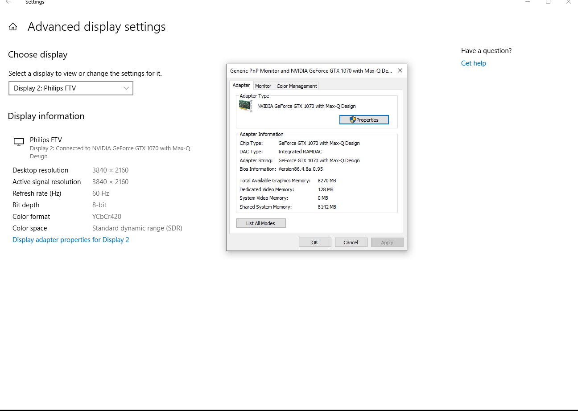Viewport: 578px width, 411px height.
Task: Click the Generic PnP Monitor dialog title bar
Action: click(x=311, y=70)
